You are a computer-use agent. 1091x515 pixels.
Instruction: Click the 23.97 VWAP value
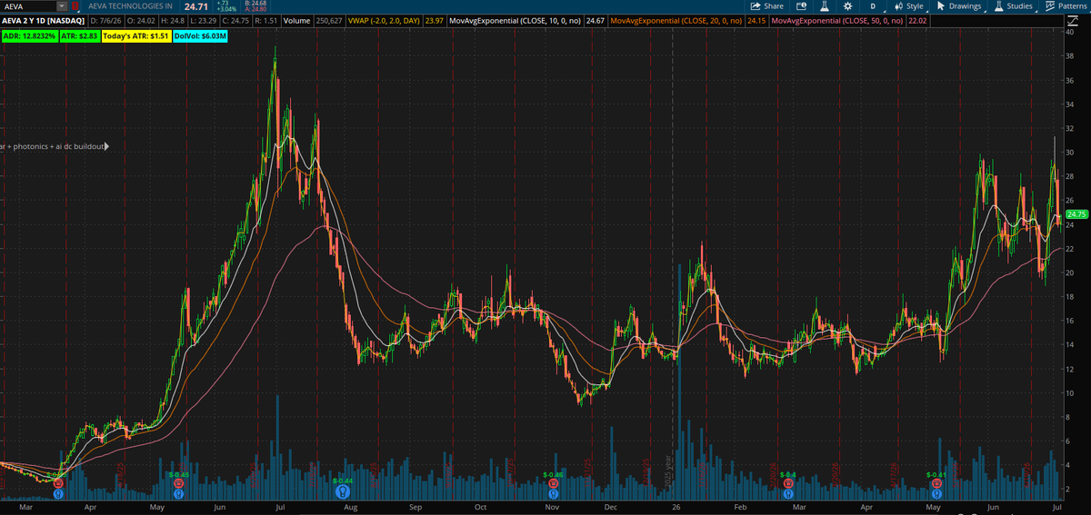(x=436, y=20)
